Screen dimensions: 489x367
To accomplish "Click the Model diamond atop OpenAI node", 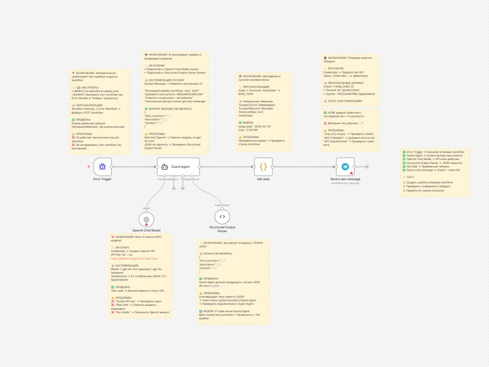I will (x=146, y=211).
